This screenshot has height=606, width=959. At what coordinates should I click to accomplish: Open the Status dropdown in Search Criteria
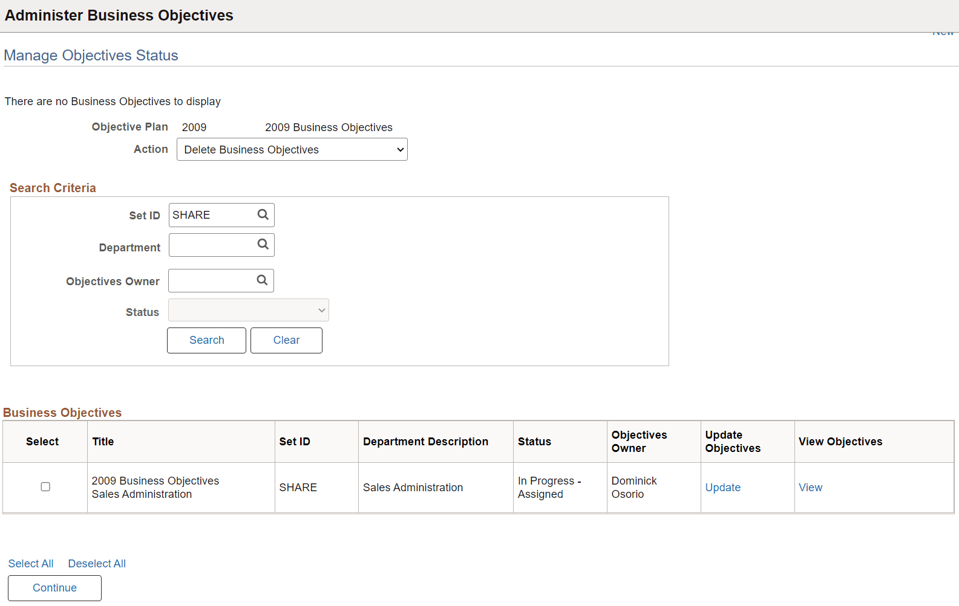click(249, 310)
